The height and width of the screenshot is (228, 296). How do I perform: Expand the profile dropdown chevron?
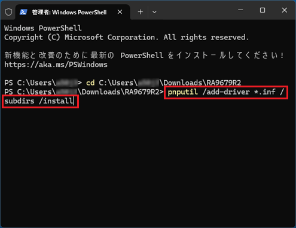(154, 12)
